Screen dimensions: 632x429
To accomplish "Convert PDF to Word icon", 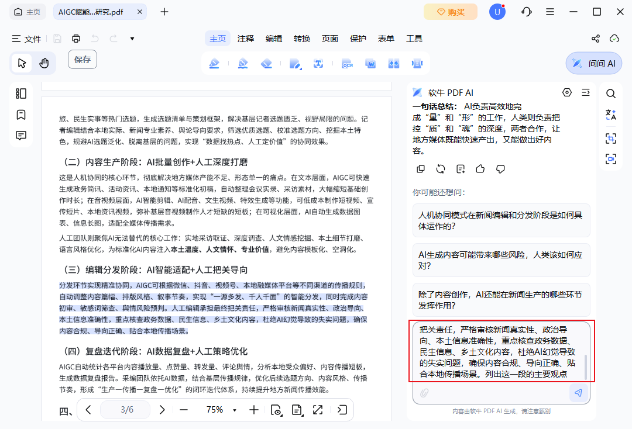I will coord(370,64).
